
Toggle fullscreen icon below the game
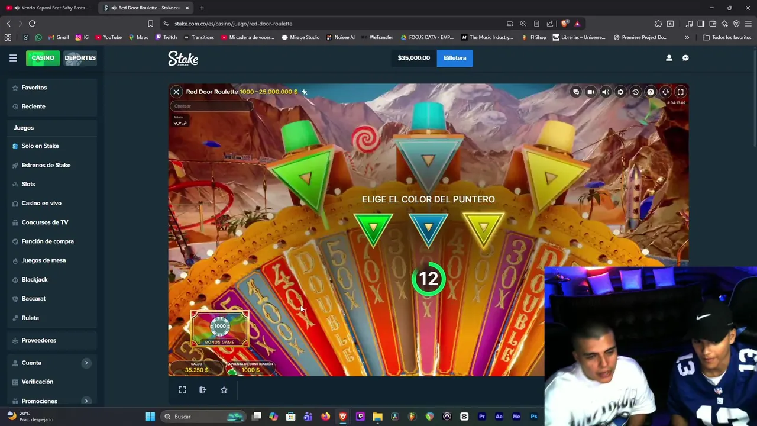point(182,390)
